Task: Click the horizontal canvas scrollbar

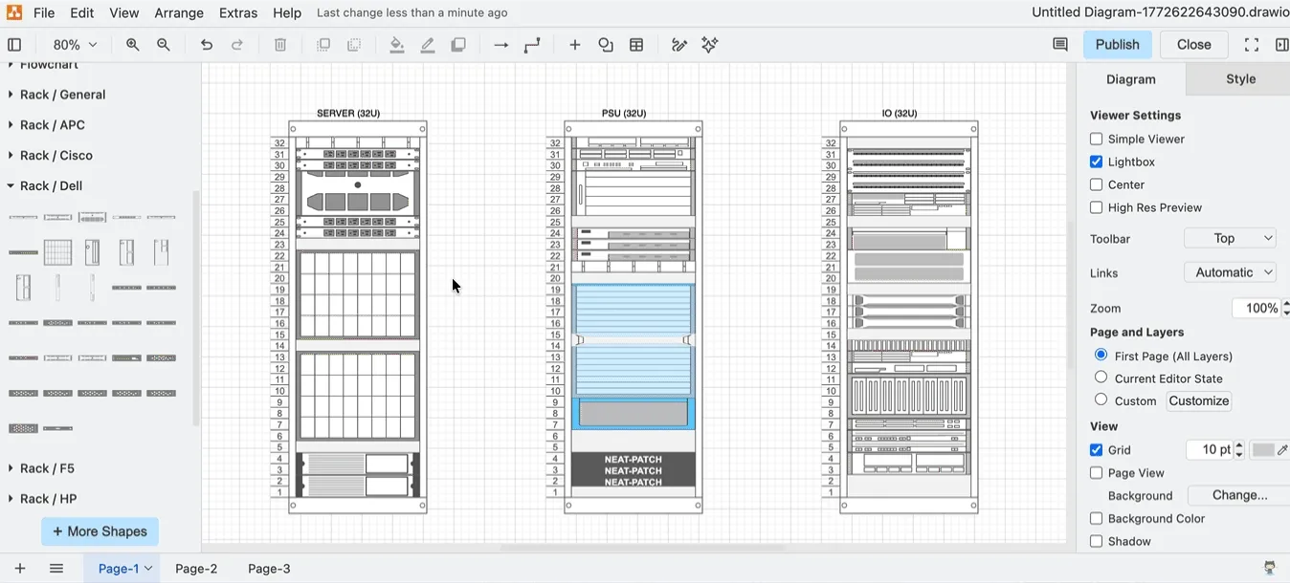Action: [641, 549]
